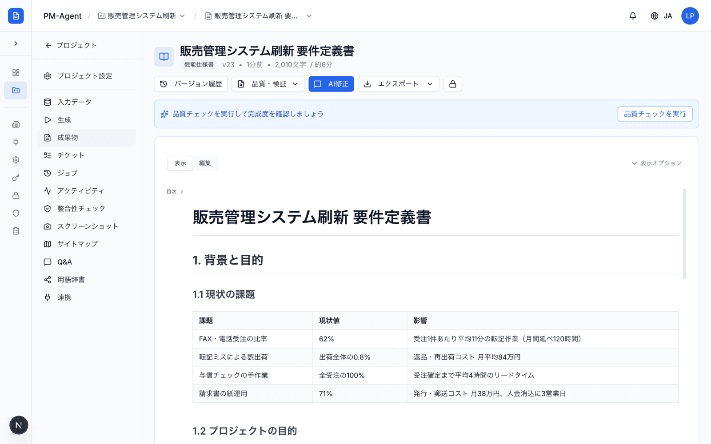This screenshot has height=444, width=711.
Task: Switch language via JA globe
Action: click(661, 16)
